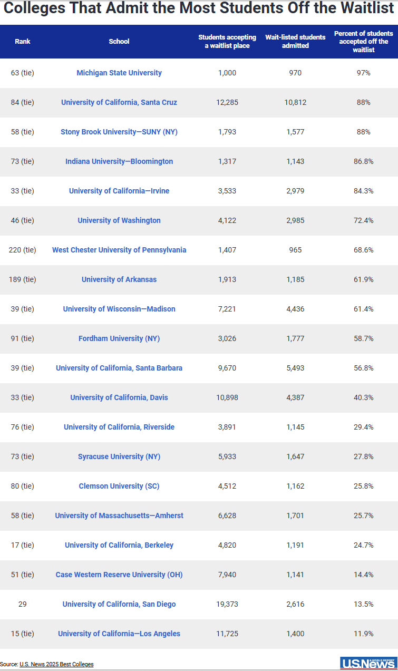Click Fordham University (NY) link

click(x=119, y=338)
